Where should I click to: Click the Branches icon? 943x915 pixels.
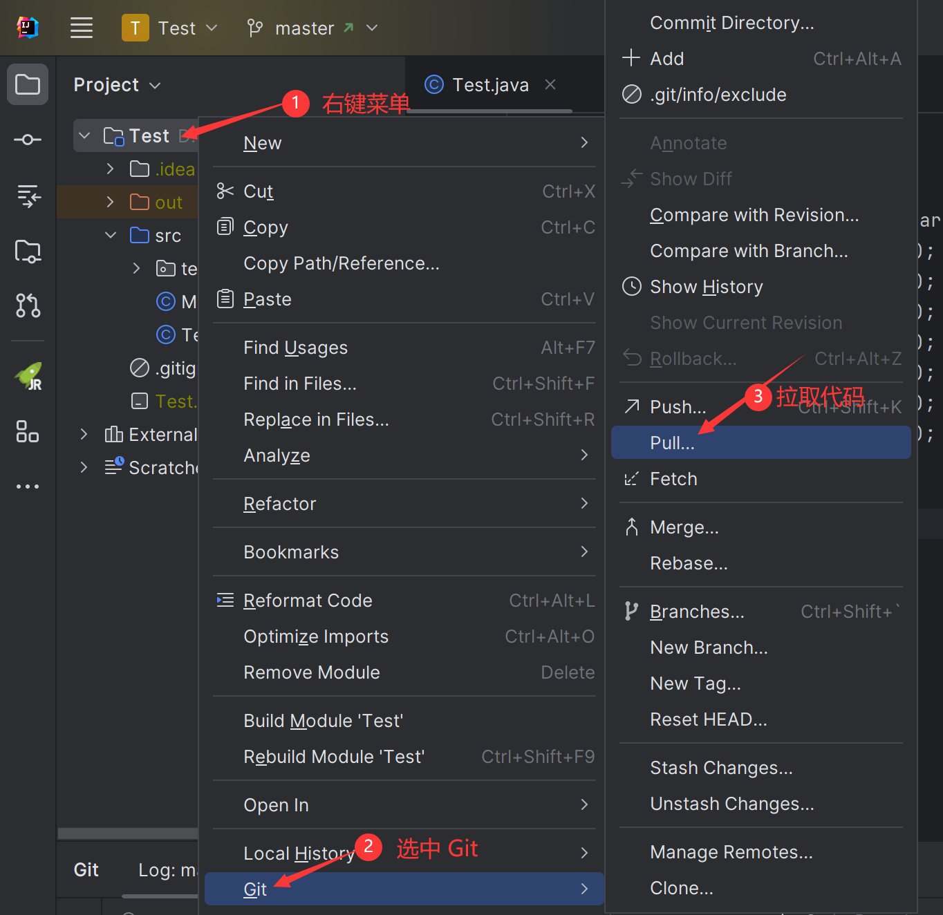pyautogui.click(x=631, y=611)
